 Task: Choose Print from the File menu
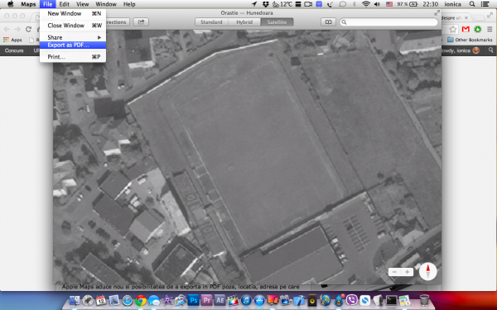pyautogui.click(x=73, y=57)
